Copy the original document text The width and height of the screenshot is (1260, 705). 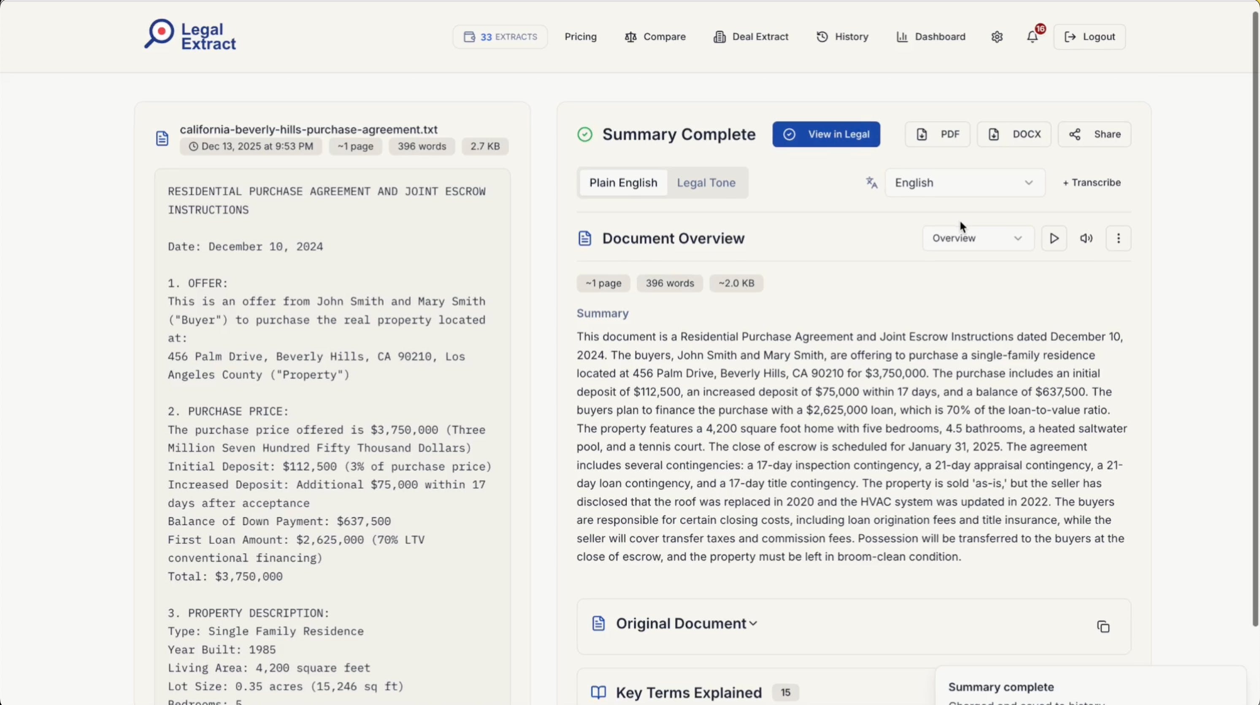[1103, 627]
